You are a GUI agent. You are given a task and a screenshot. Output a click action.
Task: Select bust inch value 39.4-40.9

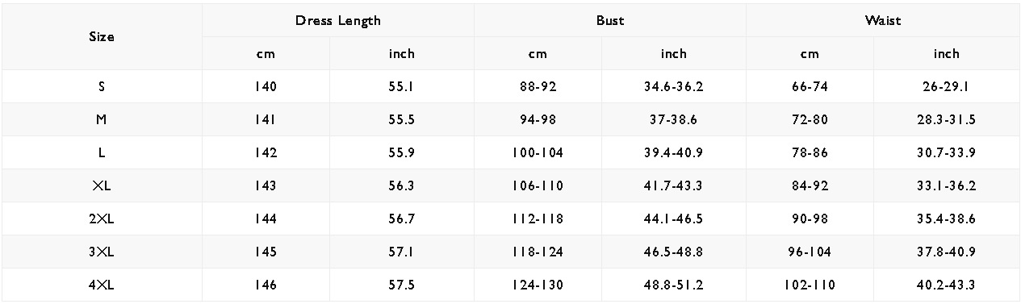673,152
